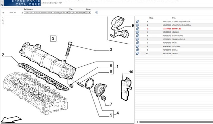The height and width of the screenshot is (124, 213).
Task: Zoom out of the diagram
Action: (x=3, y=23)
